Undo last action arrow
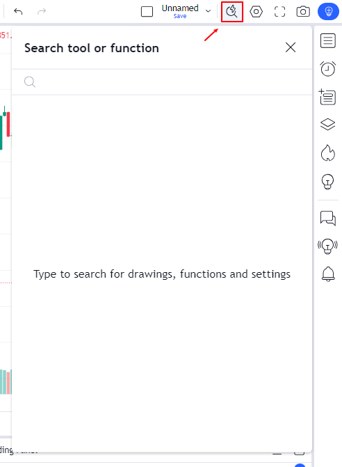The height and width of the screenshot is (467, 342). pyautogui.click(x=18, y=12)
